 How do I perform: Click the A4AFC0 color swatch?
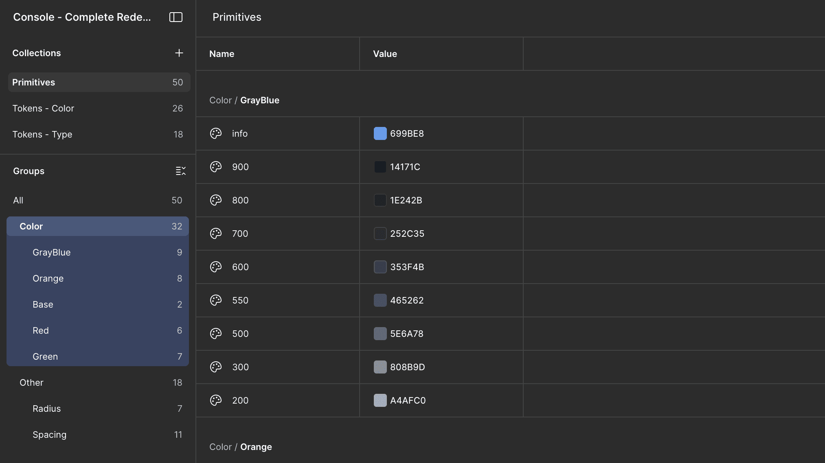click(380, 400)
